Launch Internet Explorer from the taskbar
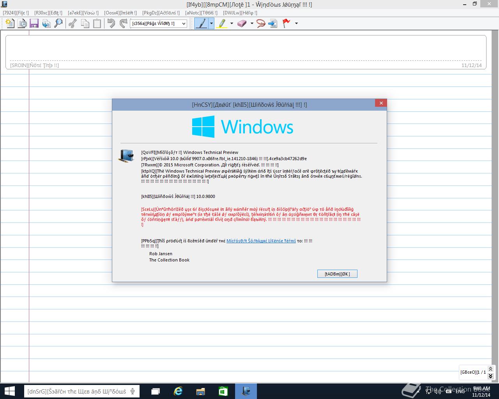499x399 pixels. pyautogui.click(x=178, y=391)
